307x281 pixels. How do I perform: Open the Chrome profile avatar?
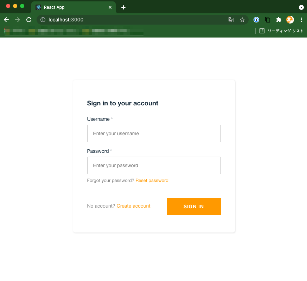290,20
